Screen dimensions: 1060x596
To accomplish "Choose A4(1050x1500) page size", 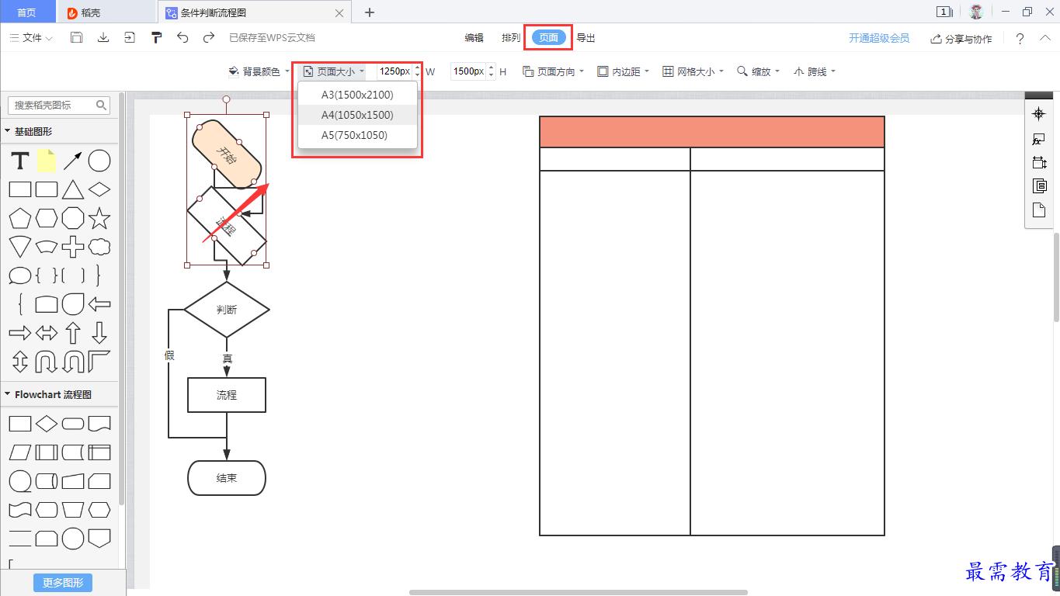I will coord(358,115).
